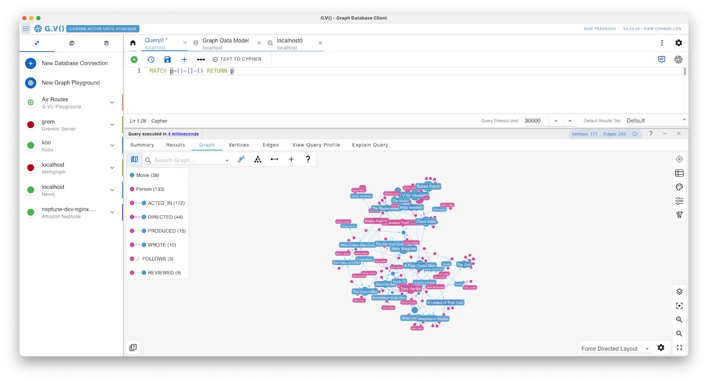Add a new query with the plus icon
The height and width of the screenshot is (382, 708).
point(184,59)
